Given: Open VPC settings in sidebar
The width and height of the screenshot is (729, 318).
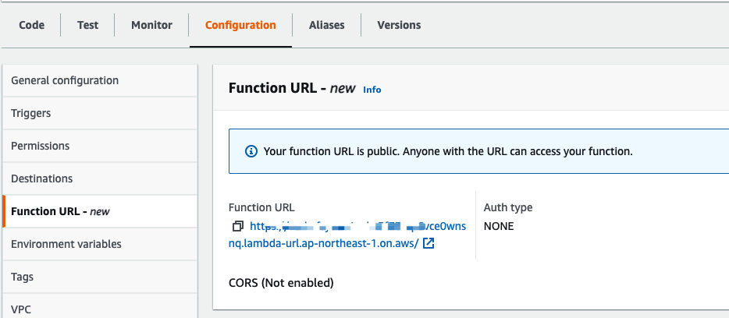Looking at the screenshot, I should [22, 309].
